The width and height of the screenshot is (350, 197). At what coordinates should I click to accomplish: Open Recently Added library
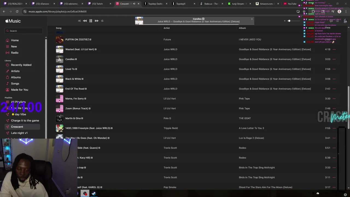[21, 65]
